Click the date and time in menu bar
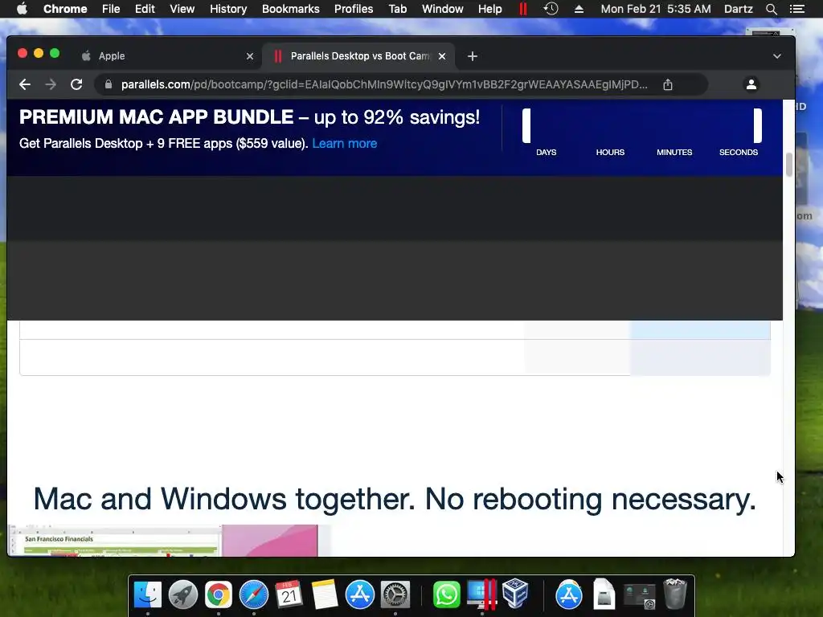The image size is (823, 617). tap(656, 9)
